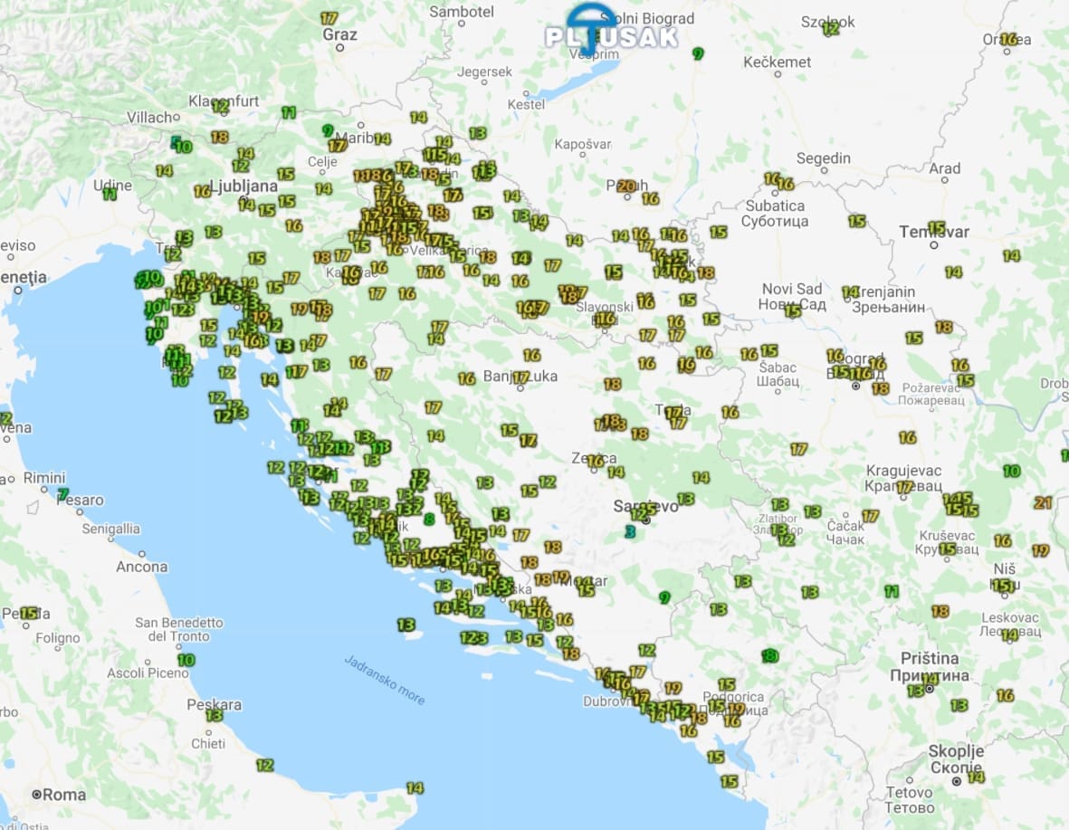This screenshot has height=830, width=1069.
Task: Click the Jadransko more sea label
Action: (385, 679)
